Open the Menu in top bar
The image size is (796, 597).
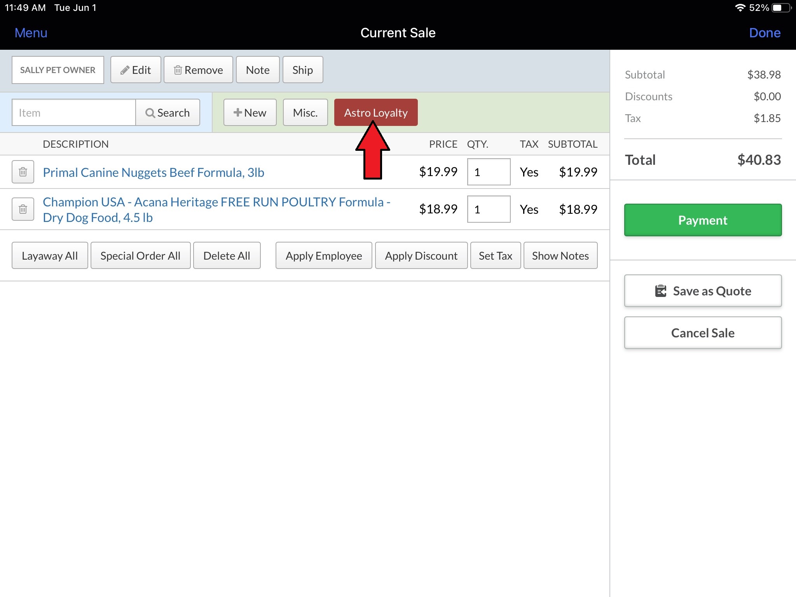(x=31, y=33)
